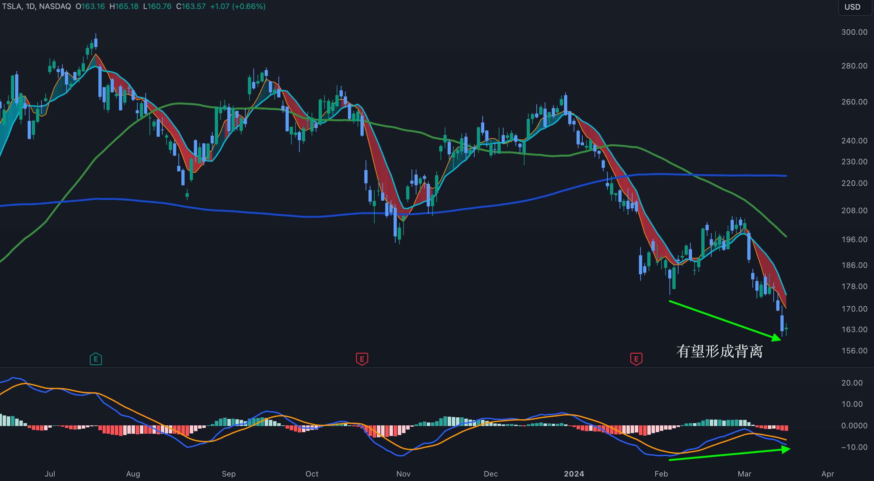Click the C163.57 close value
Viewport: 874px width, 481px height.
point(191,6)
